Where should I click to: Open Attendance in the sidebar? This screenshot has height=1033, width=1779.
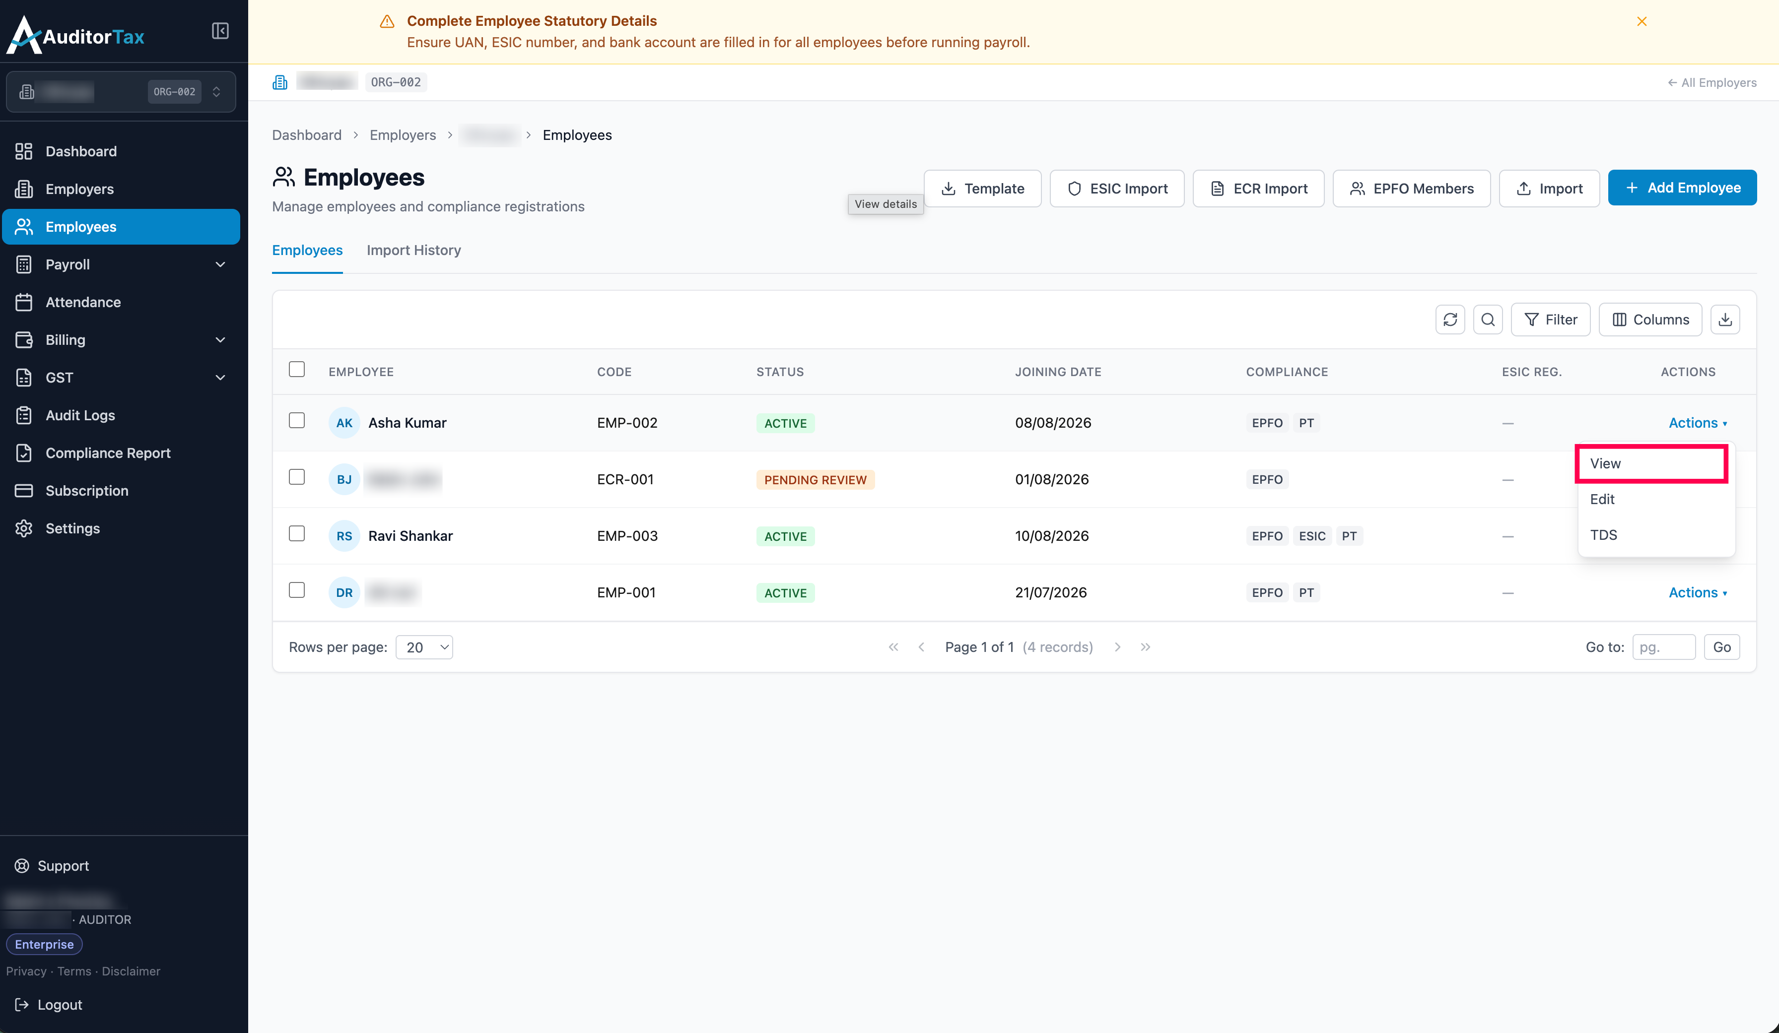coord(121,302)
